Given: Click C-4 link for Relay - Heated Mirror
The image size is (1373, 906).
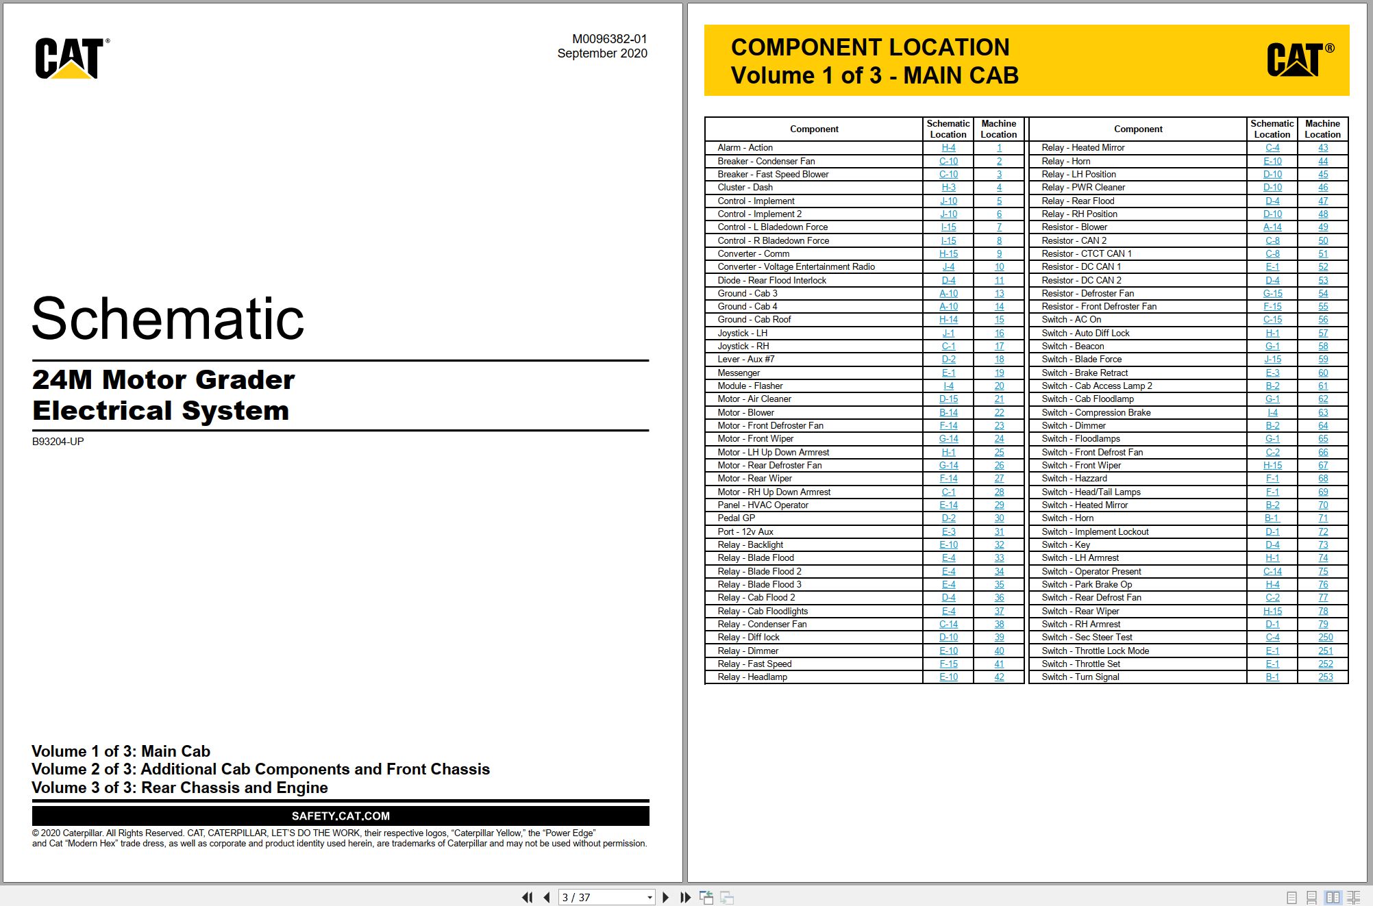Looking at the screenshot, I should click(x=1272, y=148).
